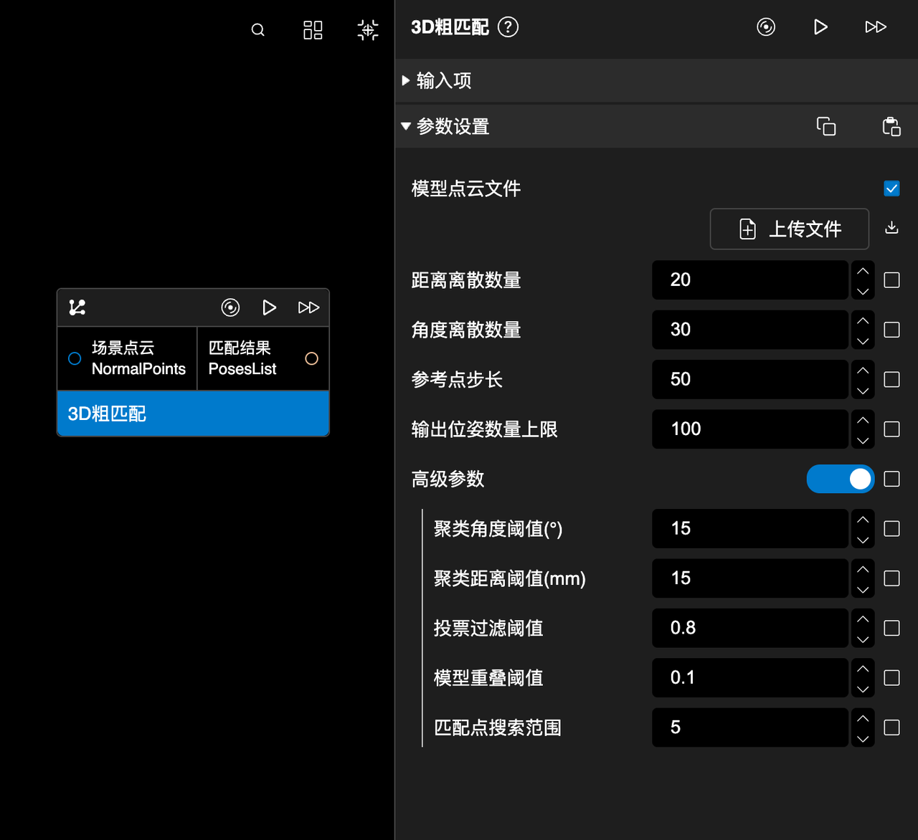This screenshot has width=918, height=840.
Task: Click the 输出位姿数量上限 input field
Action: click(749, 429)
